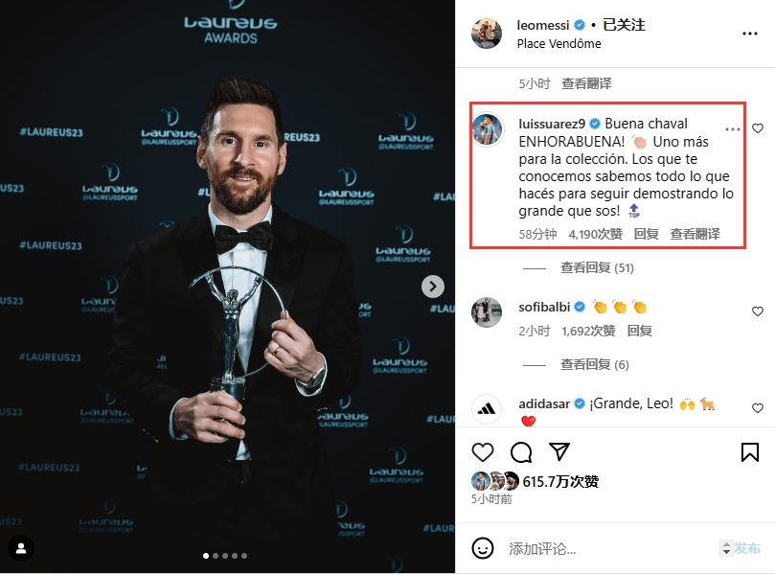Expand 6 replies under sofibalbi comment
Viewport: 775px width, 575px height.
point(595,365)
